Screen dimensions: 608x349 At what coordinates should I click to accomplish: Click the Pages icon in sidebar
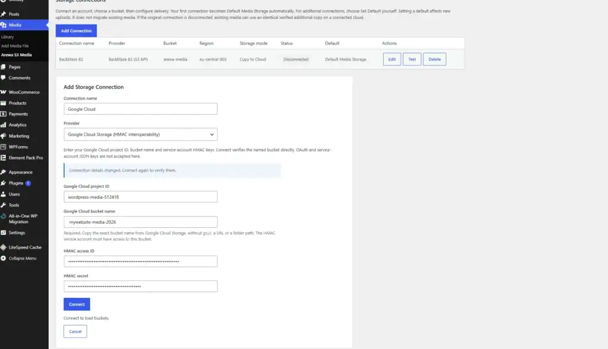tap(4, 66)
